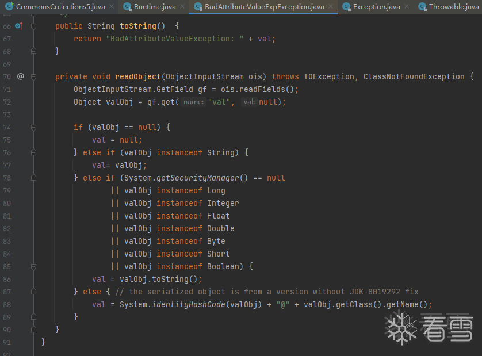Click line number 72 in the gutter
The height and width of the screenshot is (356, 482).
pos(7,102)
